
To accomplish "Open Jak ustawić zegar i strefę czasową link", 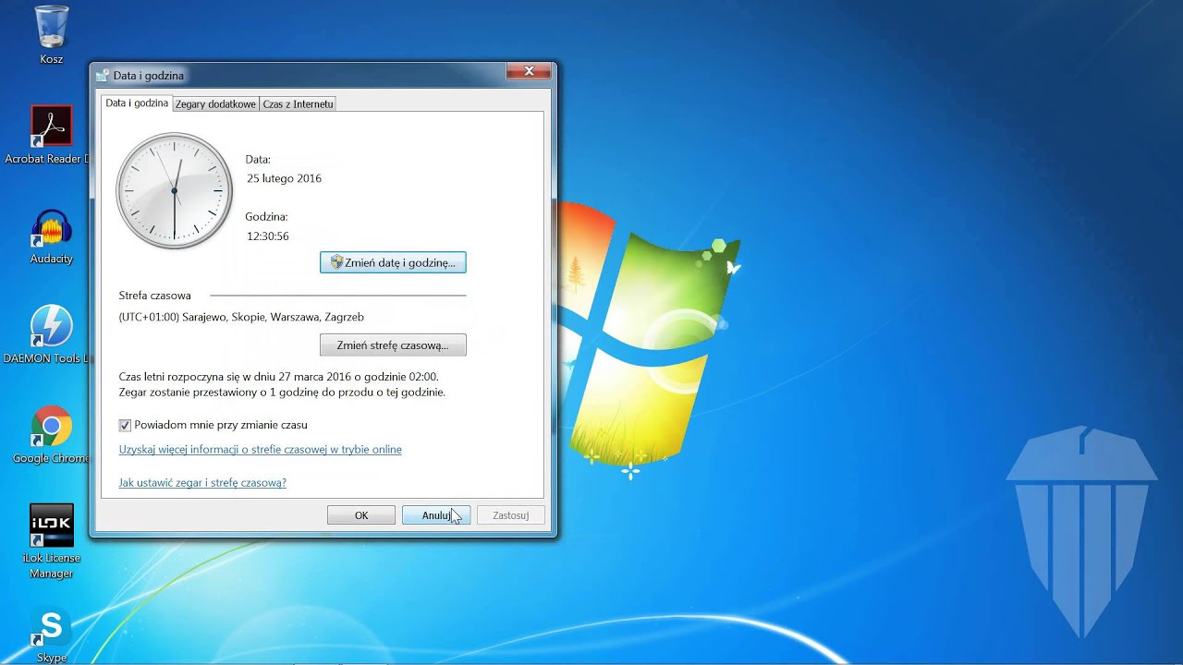I will click(202, 483).
